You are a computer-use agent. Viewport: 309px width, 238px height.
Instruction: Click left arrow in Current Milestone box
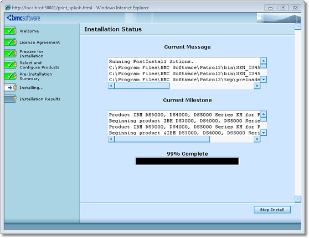point(111,139)
